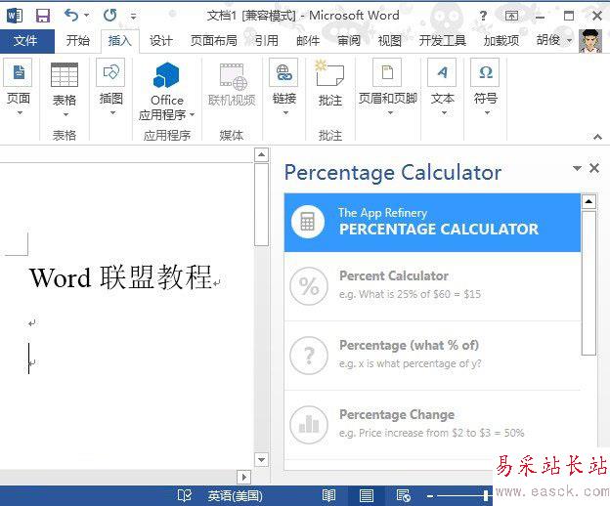Screen dimensions: 610x506
Task: Click the calculator icon in app header
Action: coord(307,222)
